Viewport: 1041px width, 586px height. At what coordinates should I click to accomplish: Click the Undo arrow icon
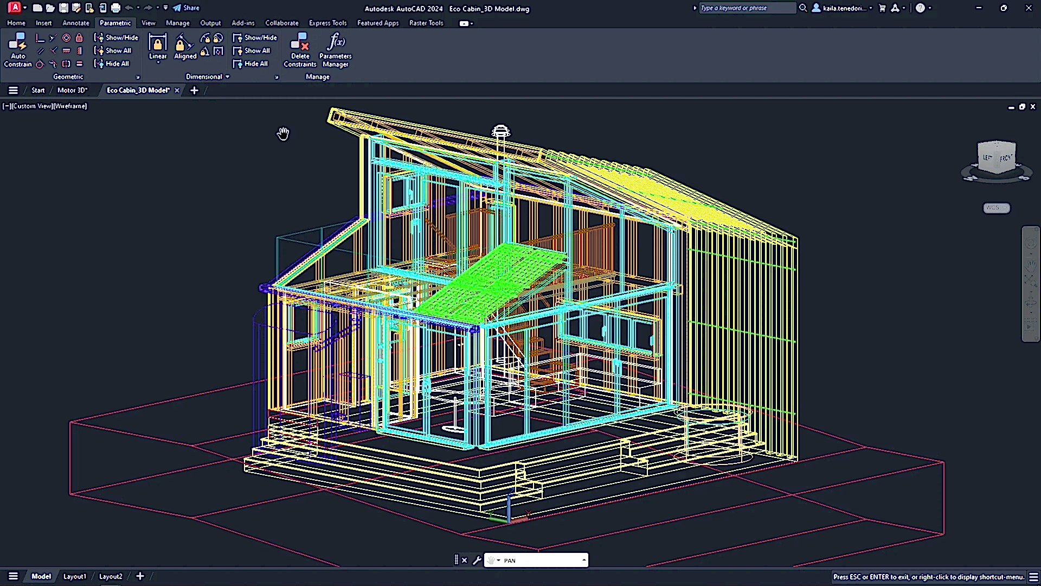(x=129, y=8)
